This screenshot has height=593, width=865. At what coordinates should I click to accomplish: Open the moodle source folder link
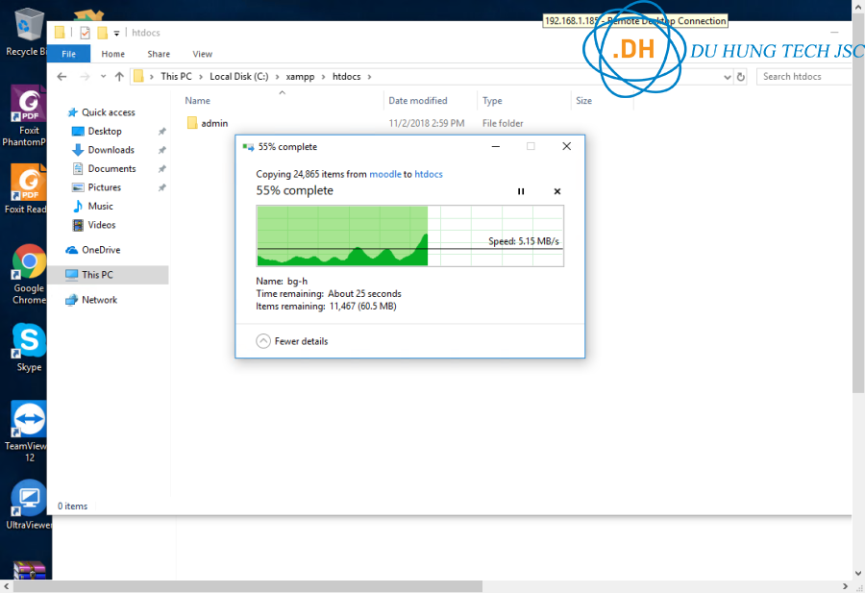click(x=384, y=174)
